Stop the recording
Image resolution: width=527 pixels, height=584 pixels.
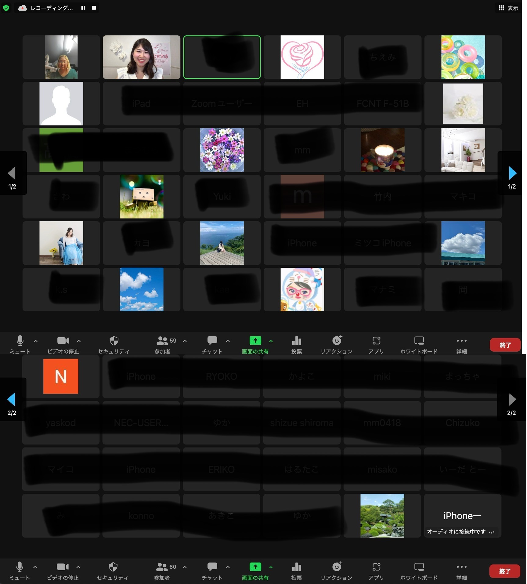coord(94,8)
